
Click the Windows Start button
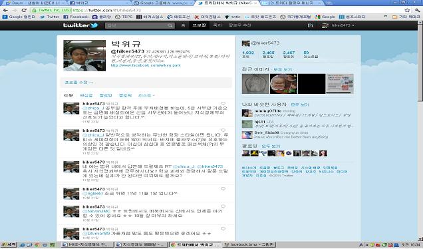coord(9,245)
